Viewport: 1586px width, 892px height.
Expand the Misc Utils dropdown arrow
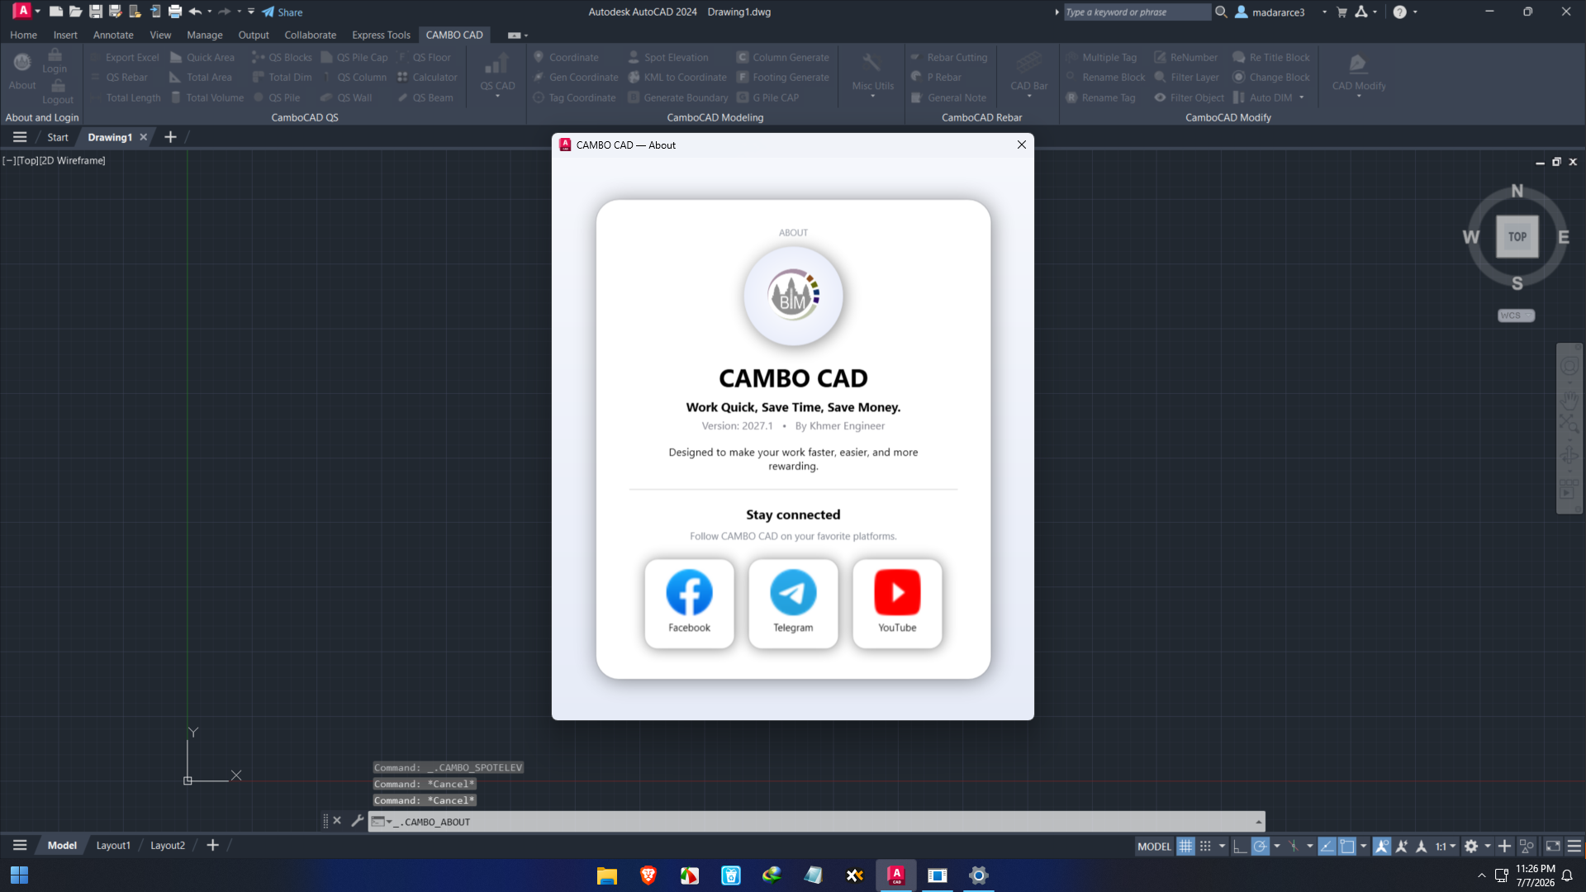[x=872, y=97]
